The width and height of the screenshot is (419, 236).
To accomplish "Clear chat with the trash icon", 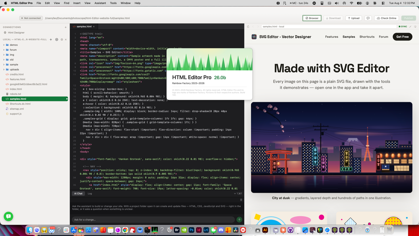I will (x=241, y=200).
